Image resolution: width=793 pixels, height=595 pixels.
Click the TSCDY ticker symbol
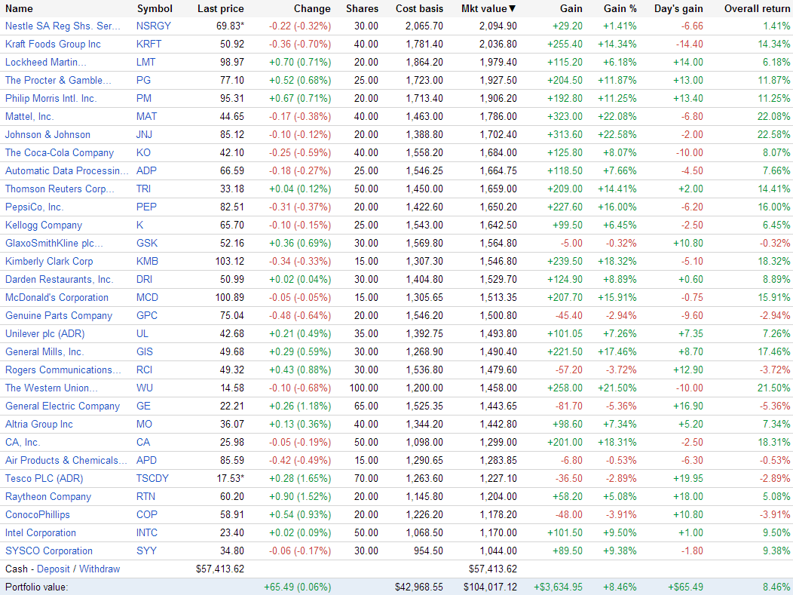coord(152,479)
